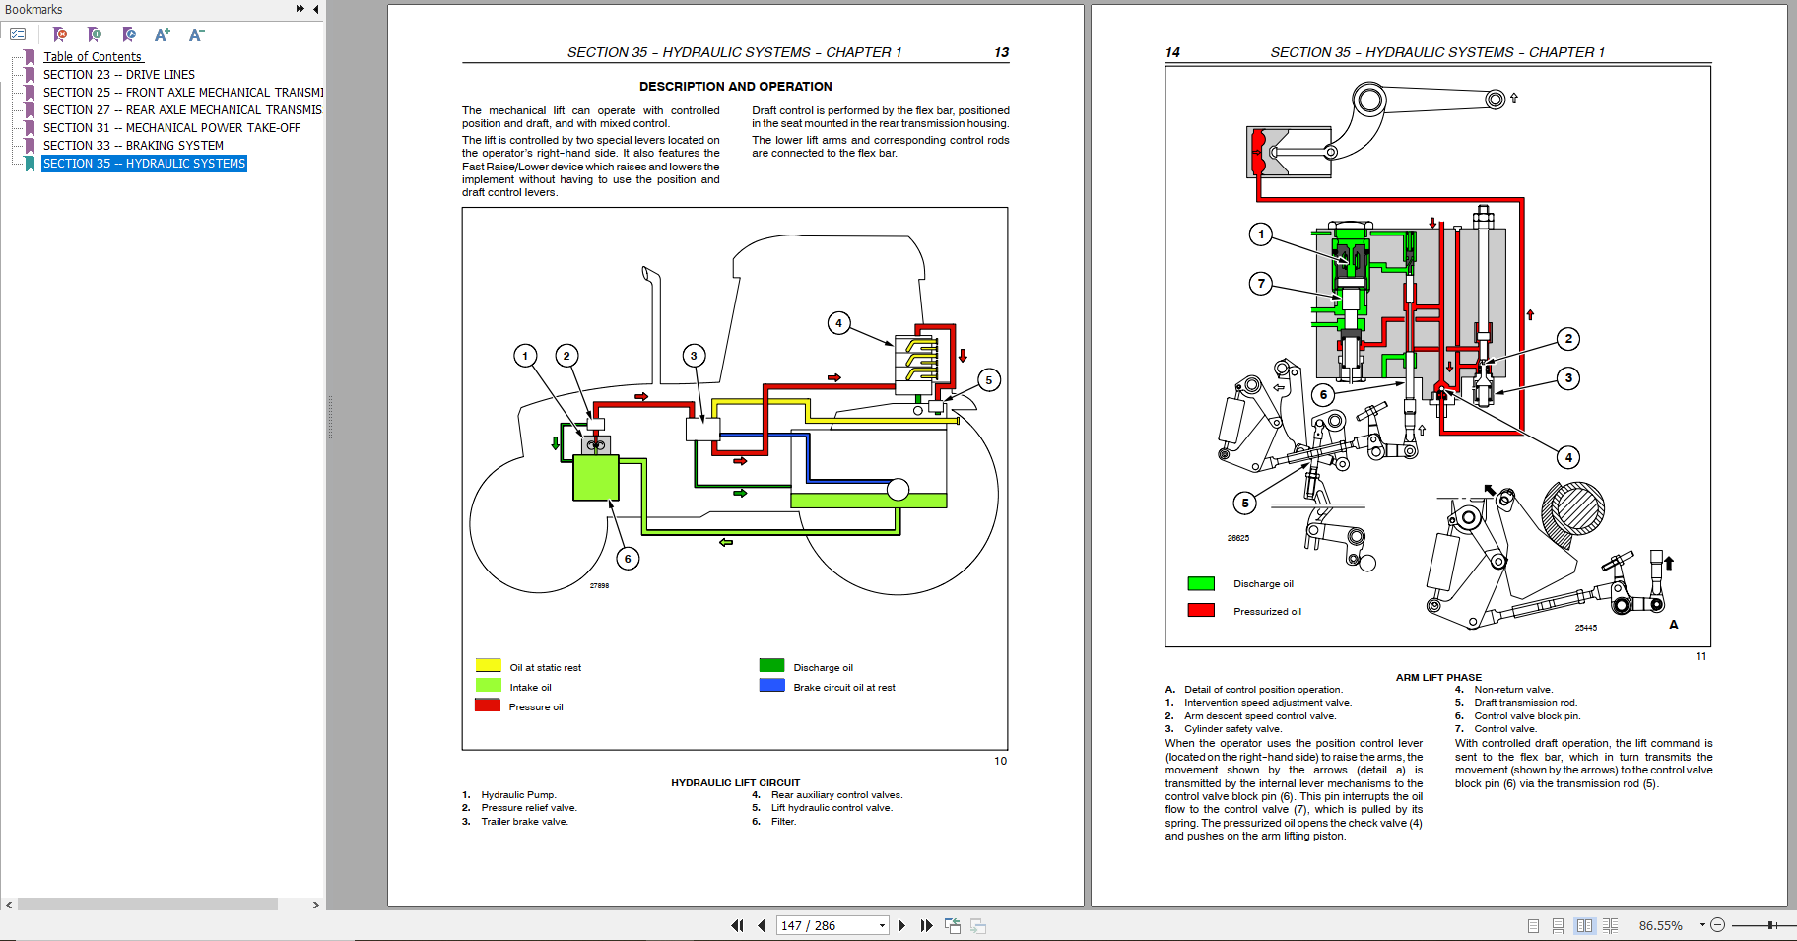The width and height of the screenshot is (1797, 941).
Task: Collapse the Bookmarks panel with left arrow
Action: 316,9
